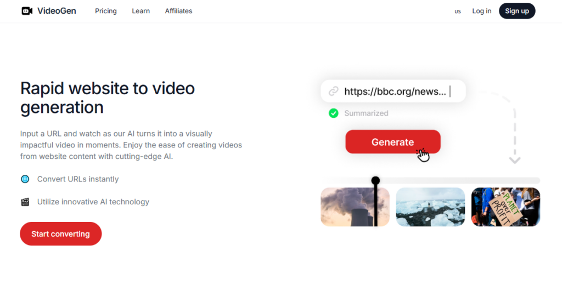Open the Pricing page

coord(106,11)
